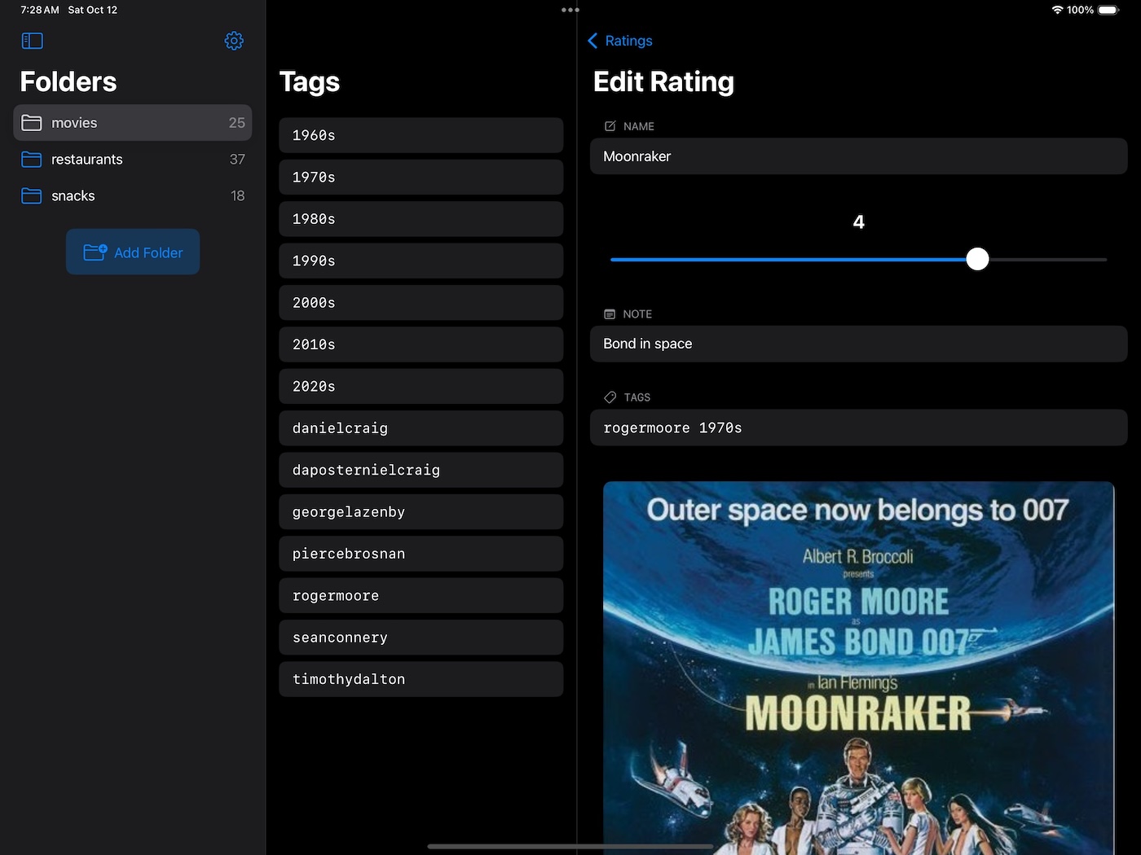
Task: Select the 1970s tag
Action: point(421,177)
